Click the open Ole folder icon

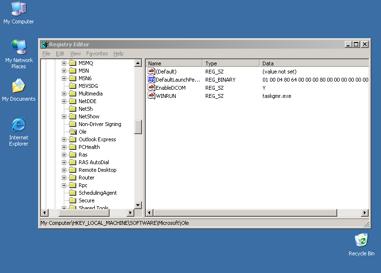(x=73, y=132)
